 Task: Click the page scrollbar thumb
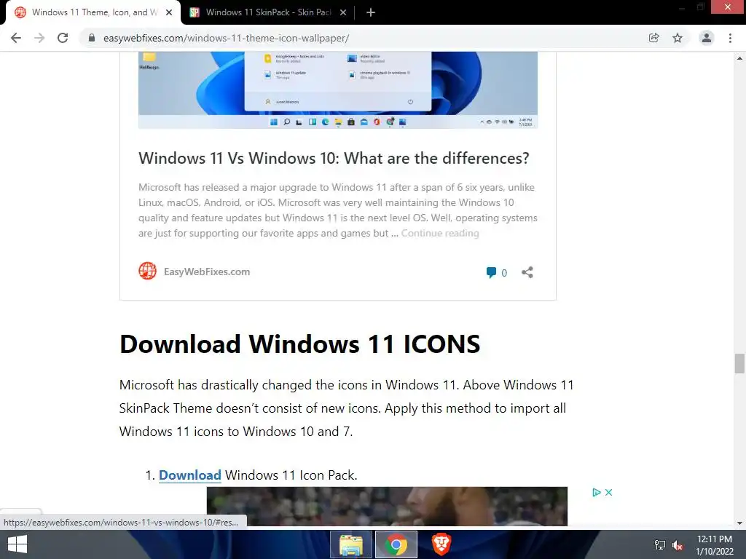coord(739,364)
